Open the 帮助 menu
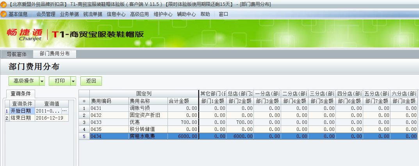 [x=205, y=14]
